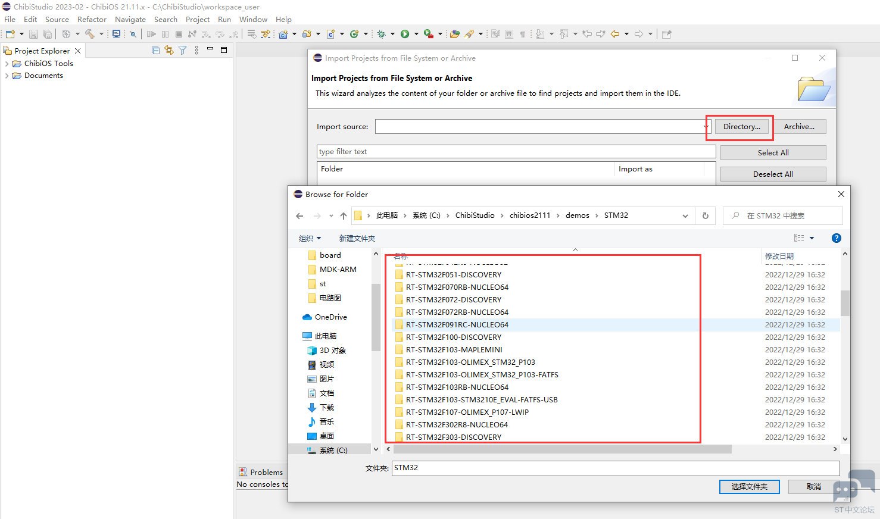880x519 pixels.
Task: Click the 新建文件夹 button
Action: click(357, 239)
